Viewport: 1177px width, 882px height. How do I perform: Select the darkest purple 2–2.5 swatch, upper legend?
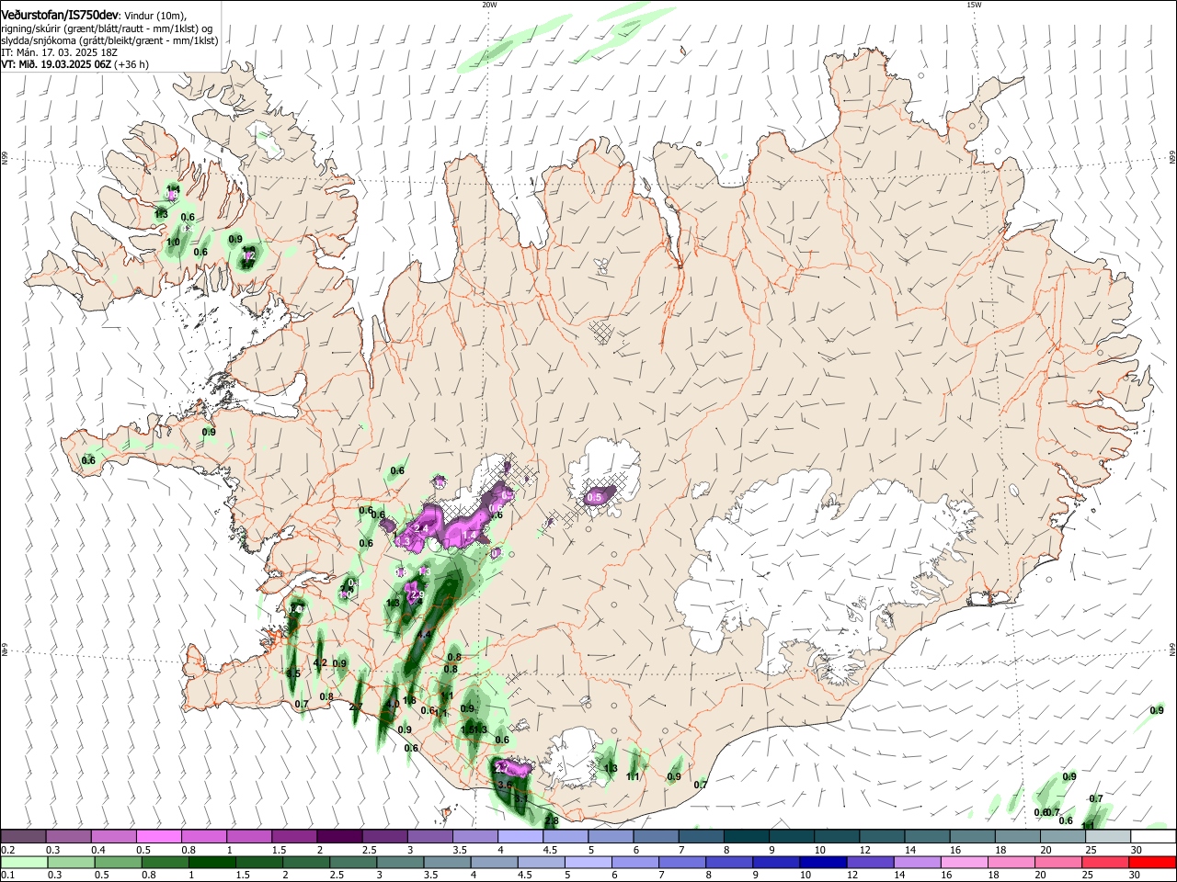339,837
